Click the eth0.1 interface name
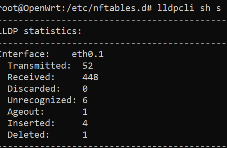The width and height of the screenshot is (227, 148). (88, 54)
